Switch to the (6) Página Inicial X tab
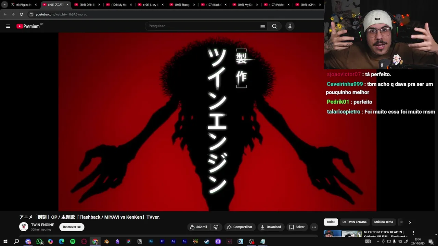438x246 pixels. (24, 5)
